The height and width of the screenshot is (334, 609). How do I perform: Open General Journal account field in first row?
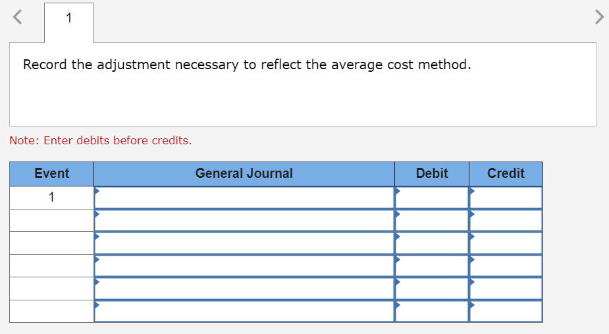244,198
